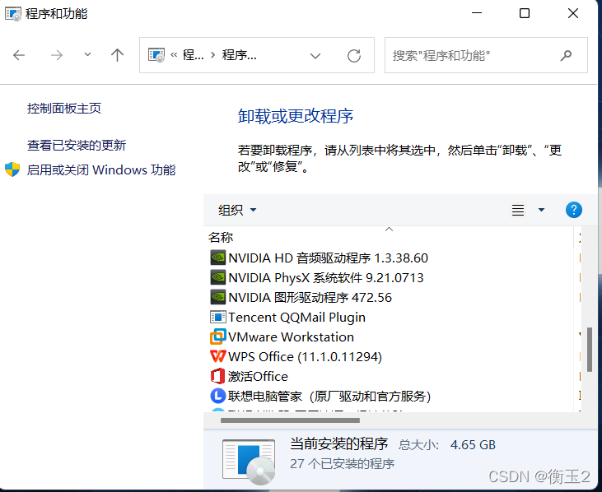Open recent locations chevron beside forward arrow
This screenshot has height=492, width=602.
[87, 55]
